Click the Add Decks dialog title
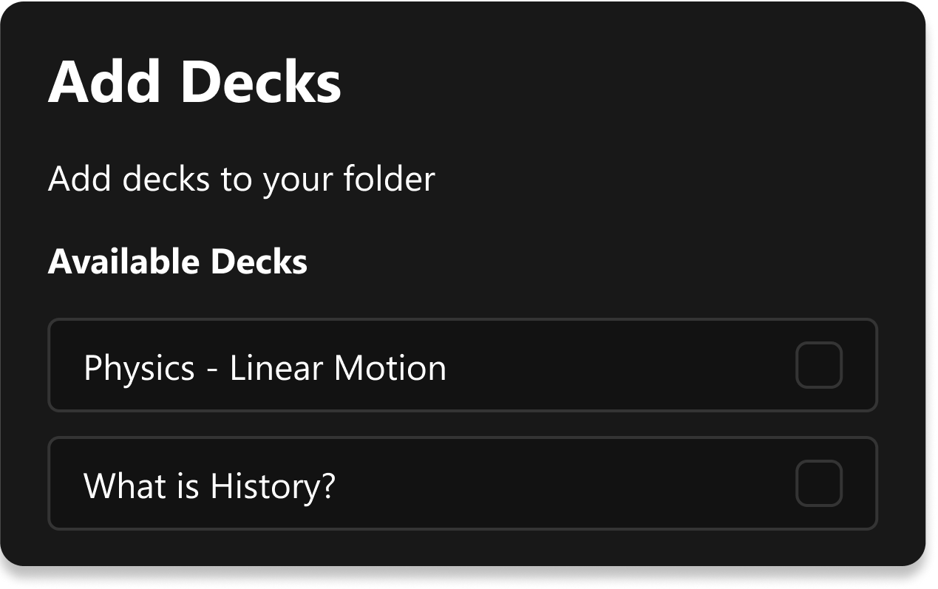Screen dimensions: 938x589 (194, 81)
